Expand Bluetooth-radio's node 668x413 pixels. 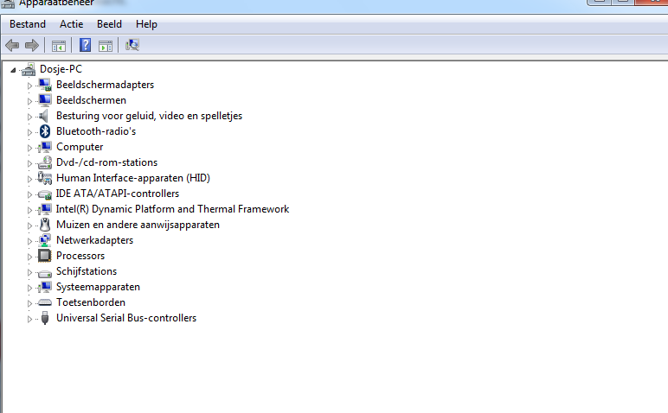(x=29, y=132)
